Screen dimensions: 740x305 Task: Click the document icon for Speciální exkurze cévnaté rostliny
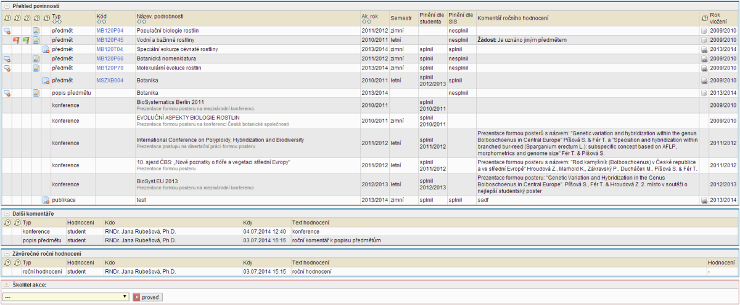(x=46, y=49)
